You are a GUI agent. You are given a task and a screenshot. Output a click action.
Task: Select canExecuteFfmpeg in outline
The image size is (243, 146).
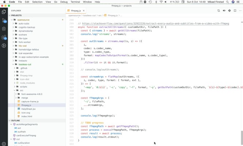point(26,135)
